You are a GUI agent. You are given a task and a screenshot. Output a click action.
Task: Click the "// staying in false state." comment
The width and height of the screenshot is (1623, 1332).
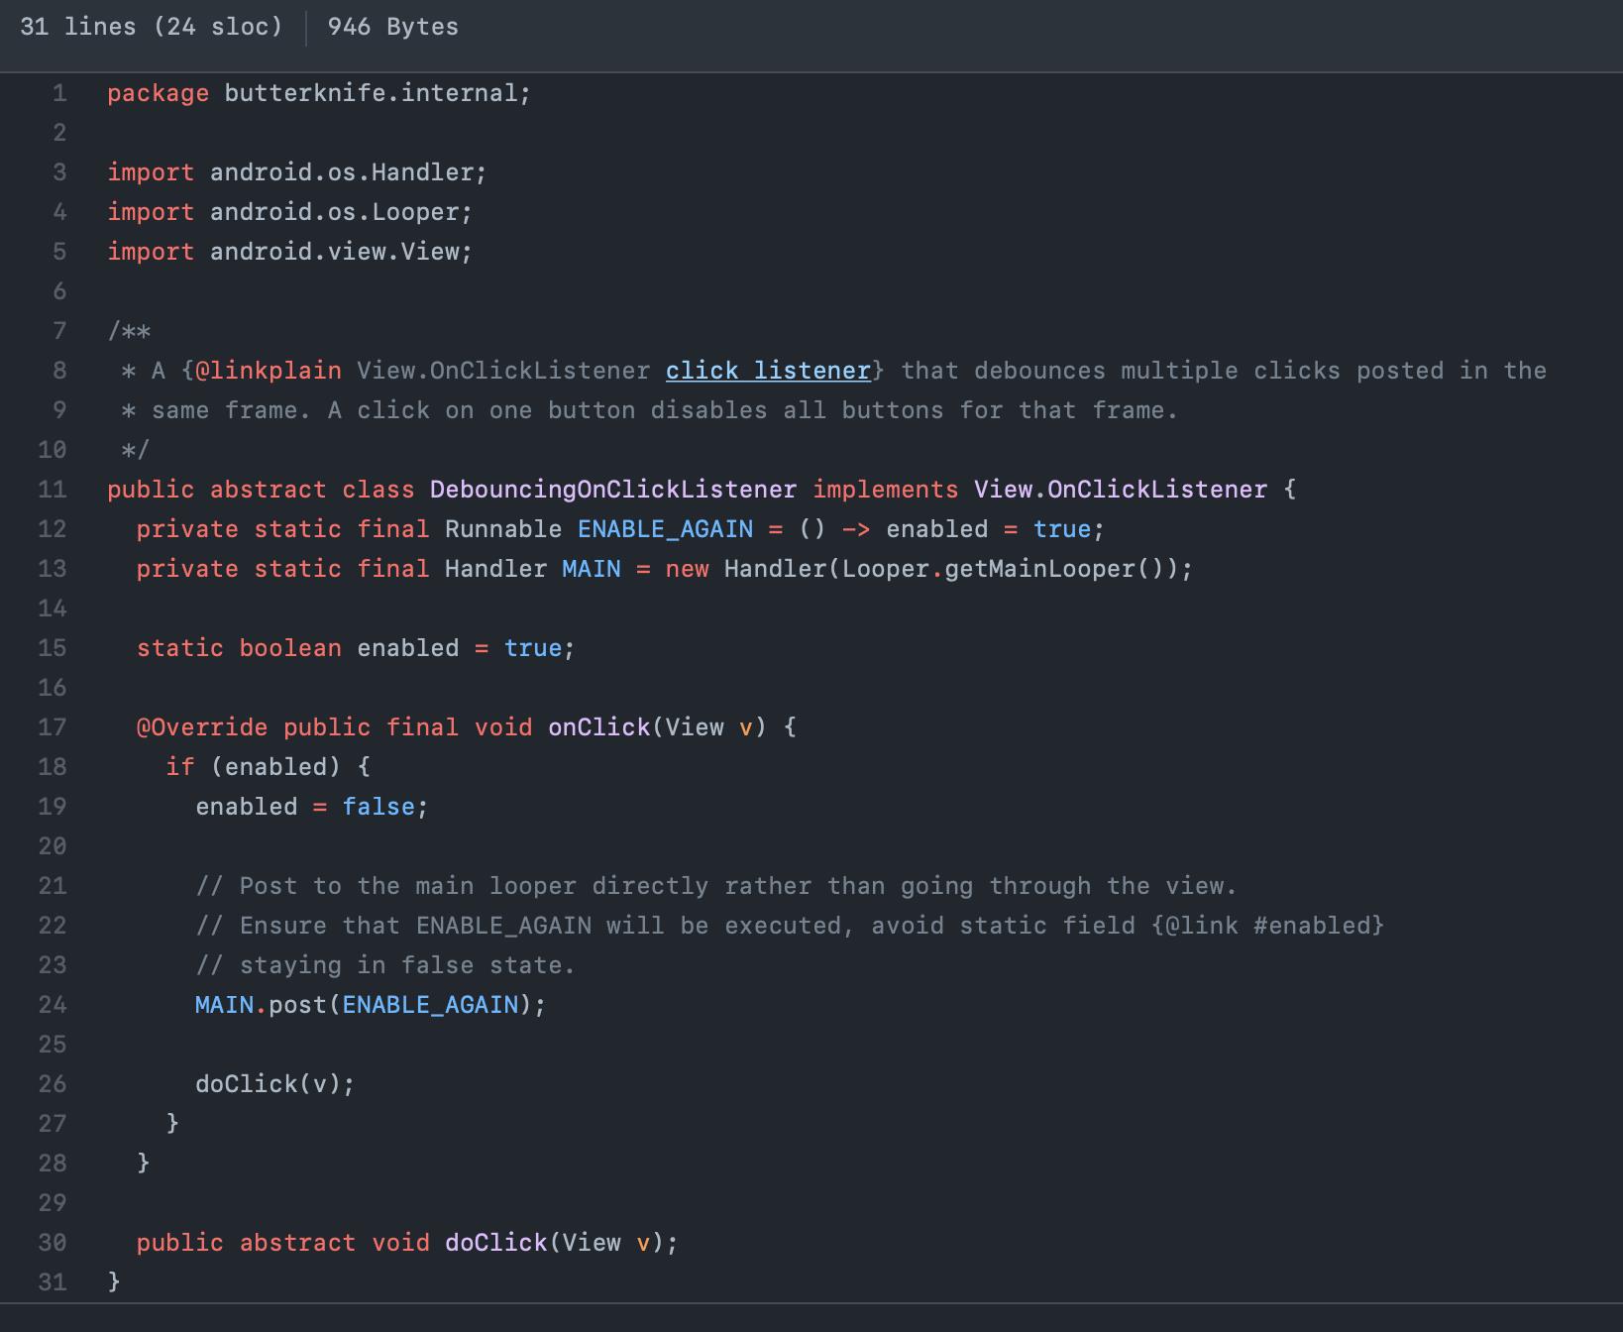(x=385, y=965)
